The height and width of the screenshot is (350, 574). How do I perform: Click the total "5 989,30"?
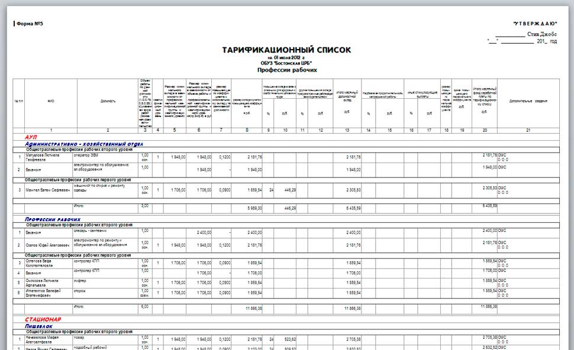(254, 208)
